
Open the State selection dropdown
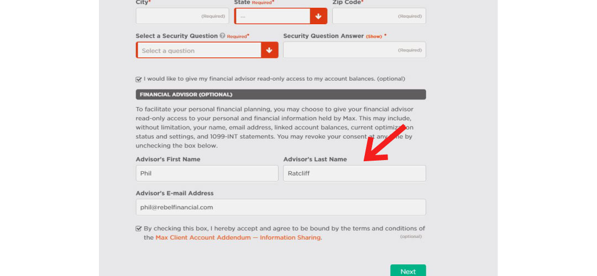tap(281, 17)
